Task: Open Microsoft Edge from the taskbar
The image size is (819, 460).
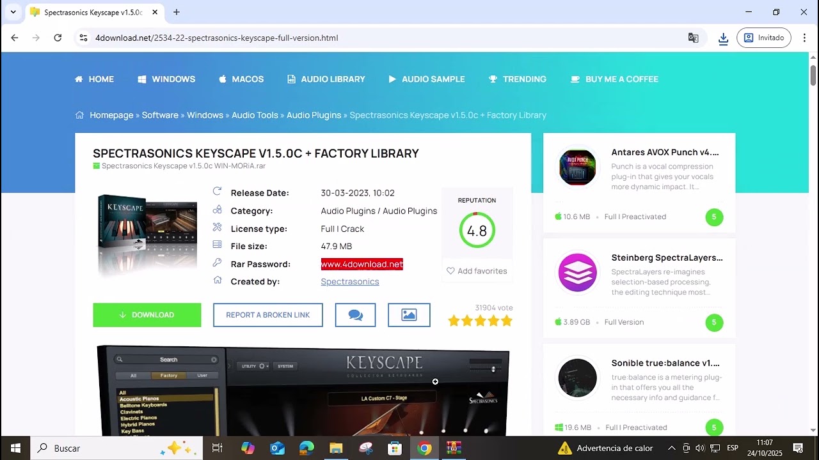Action: [306, 448]
